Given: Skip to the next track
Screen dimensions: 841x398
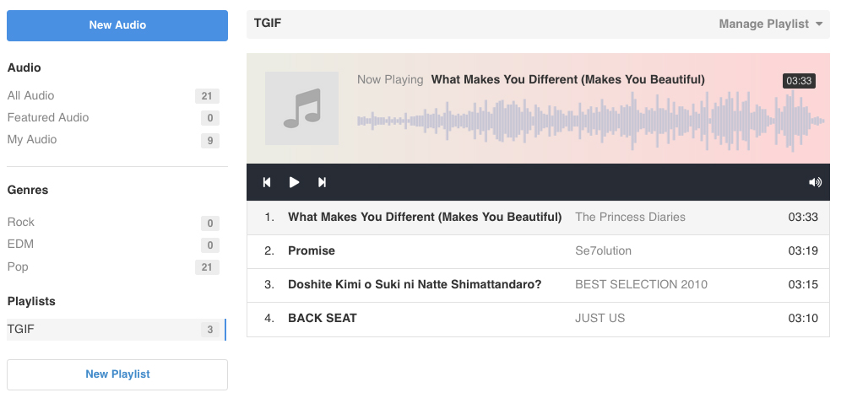Looking at the screenshot, I should pyautogui.click(x=322, y=182).
